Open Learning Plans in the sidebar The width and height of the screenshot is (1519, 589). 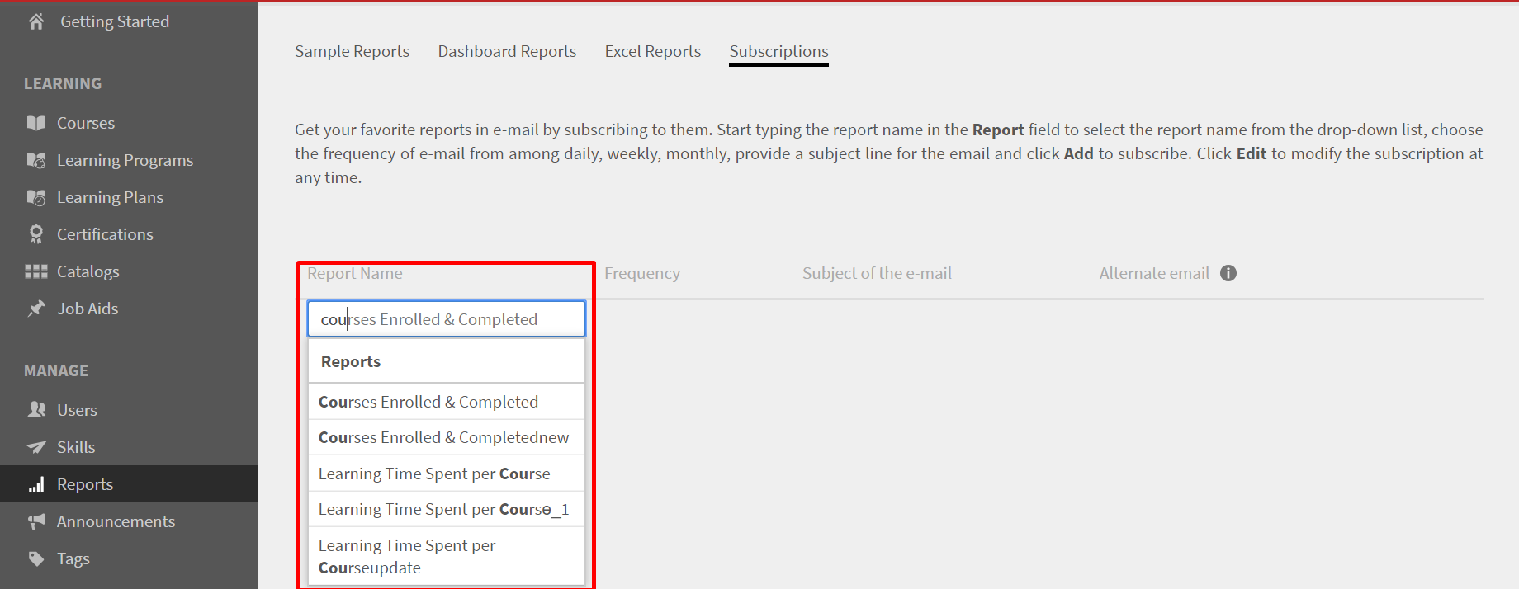[110, 197]
